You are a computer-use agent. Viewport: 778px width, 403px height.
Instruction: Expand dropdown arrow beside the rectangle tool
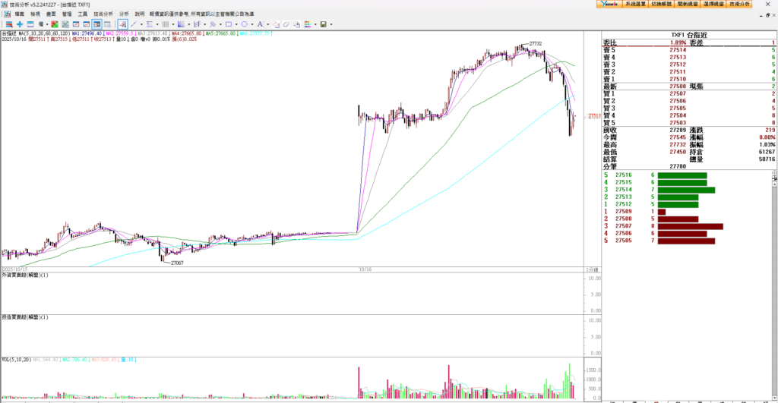tap(235, 24)
